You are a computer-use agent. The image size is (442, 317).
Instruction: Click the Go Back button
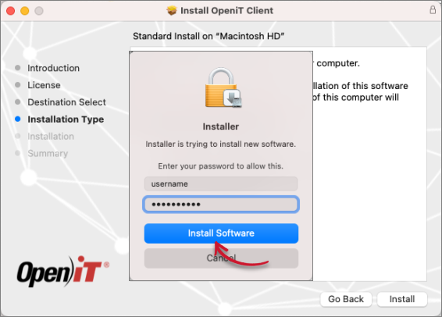coord(346,299)
